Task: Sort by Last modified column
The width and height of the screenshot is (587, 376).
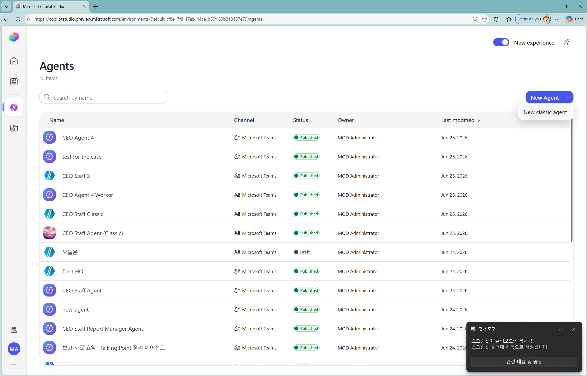Action: tap(461, 120)
